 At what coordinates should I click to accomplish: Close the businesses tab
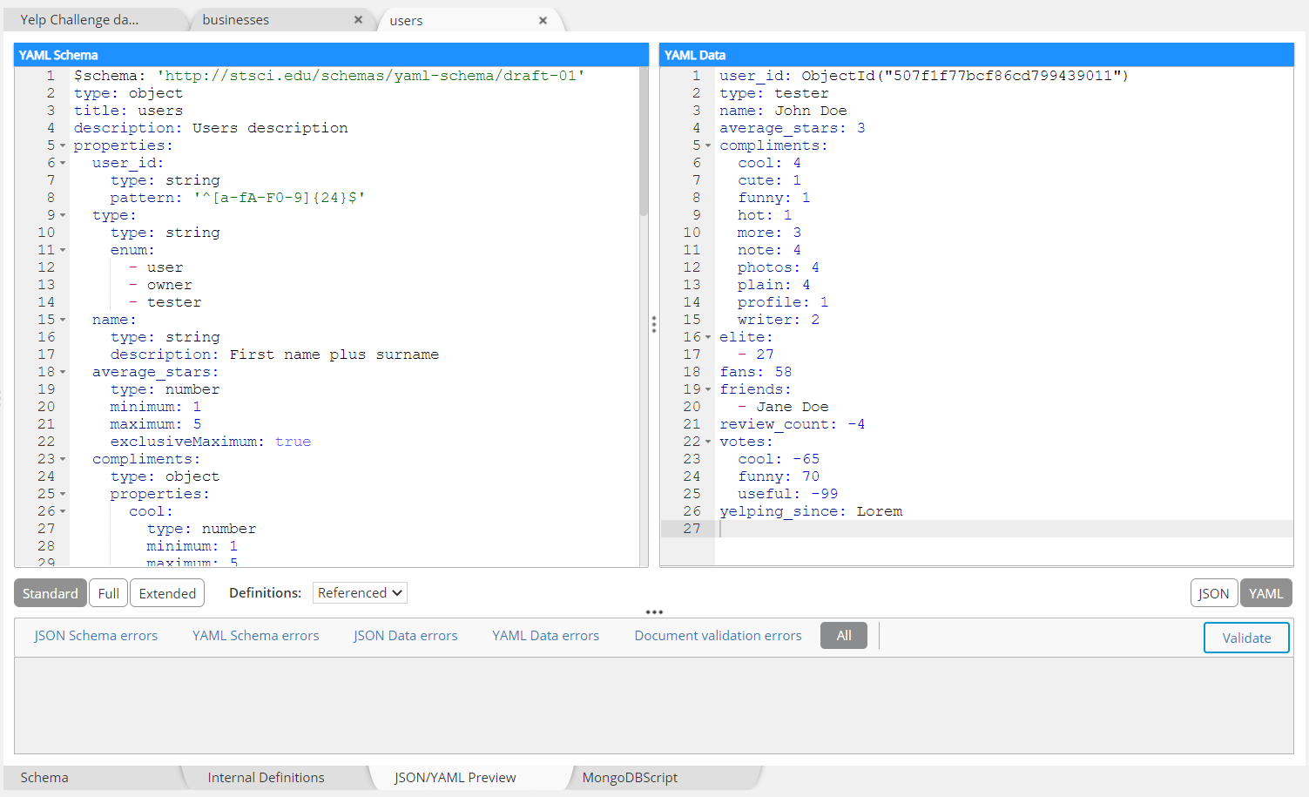(x=358, y=19)
